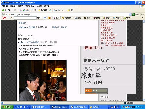Click the wedding photo in the blog post
The height and width of the screenshot is (110, 146).
click(43, 81)
